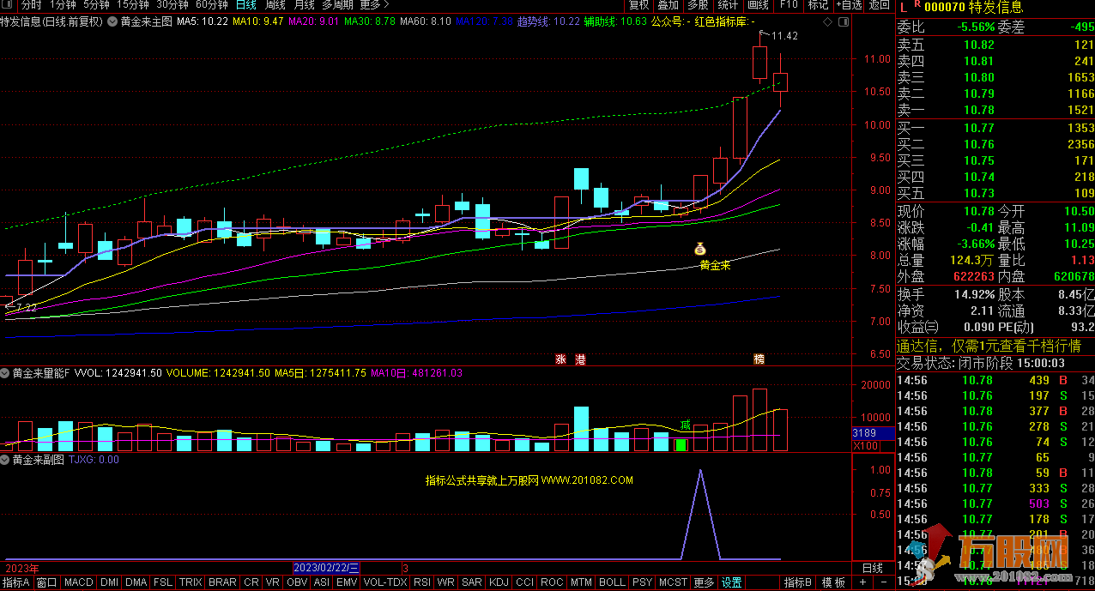Open the 黄金来副图 indicator dropdown
1095x591 pixels.
click(5, 460)
